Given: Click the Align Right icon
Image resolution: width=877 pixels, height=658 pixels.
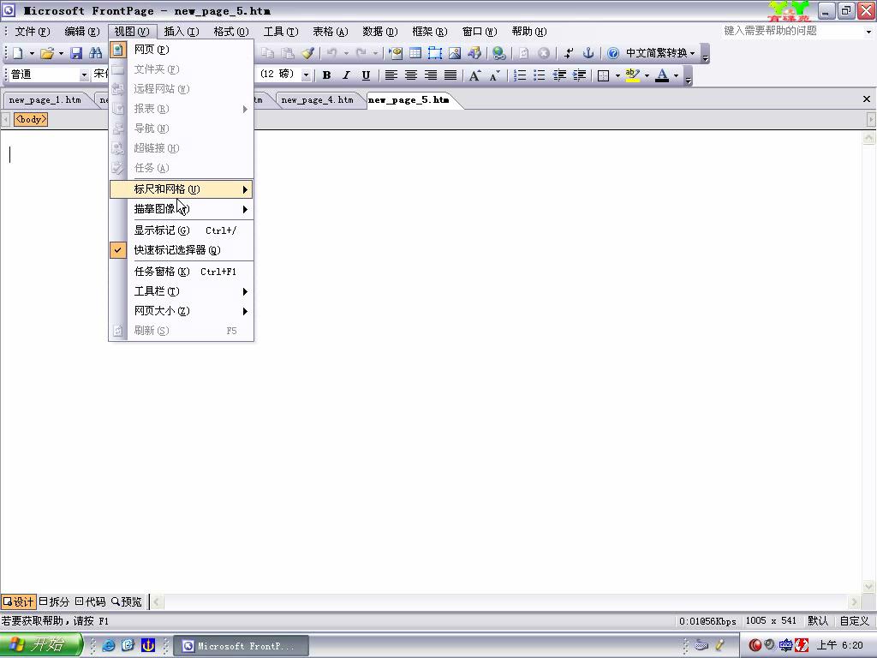Looking at the screenshot, I should point(431,75).
